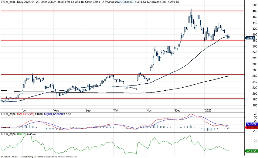Click the 440 price axis label
The width and height of the screenshot is (258, 158).
coord(255,23)
